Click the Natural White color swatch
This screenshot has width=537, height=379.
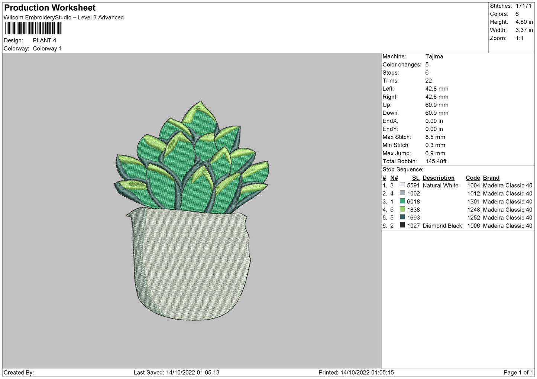(402, 185)
